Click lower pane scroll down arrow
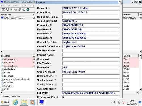142x106 pixels. [x=140, y=89]
